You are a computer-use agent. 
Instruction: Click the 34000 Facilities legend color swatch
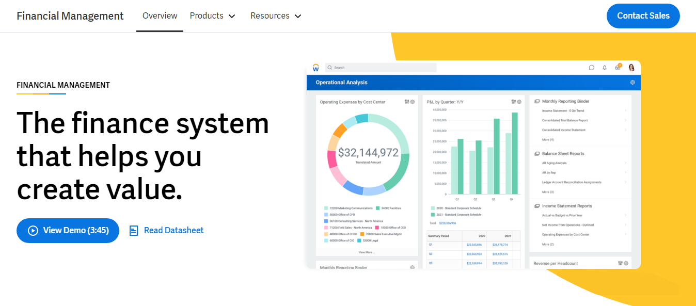(378, 208)
